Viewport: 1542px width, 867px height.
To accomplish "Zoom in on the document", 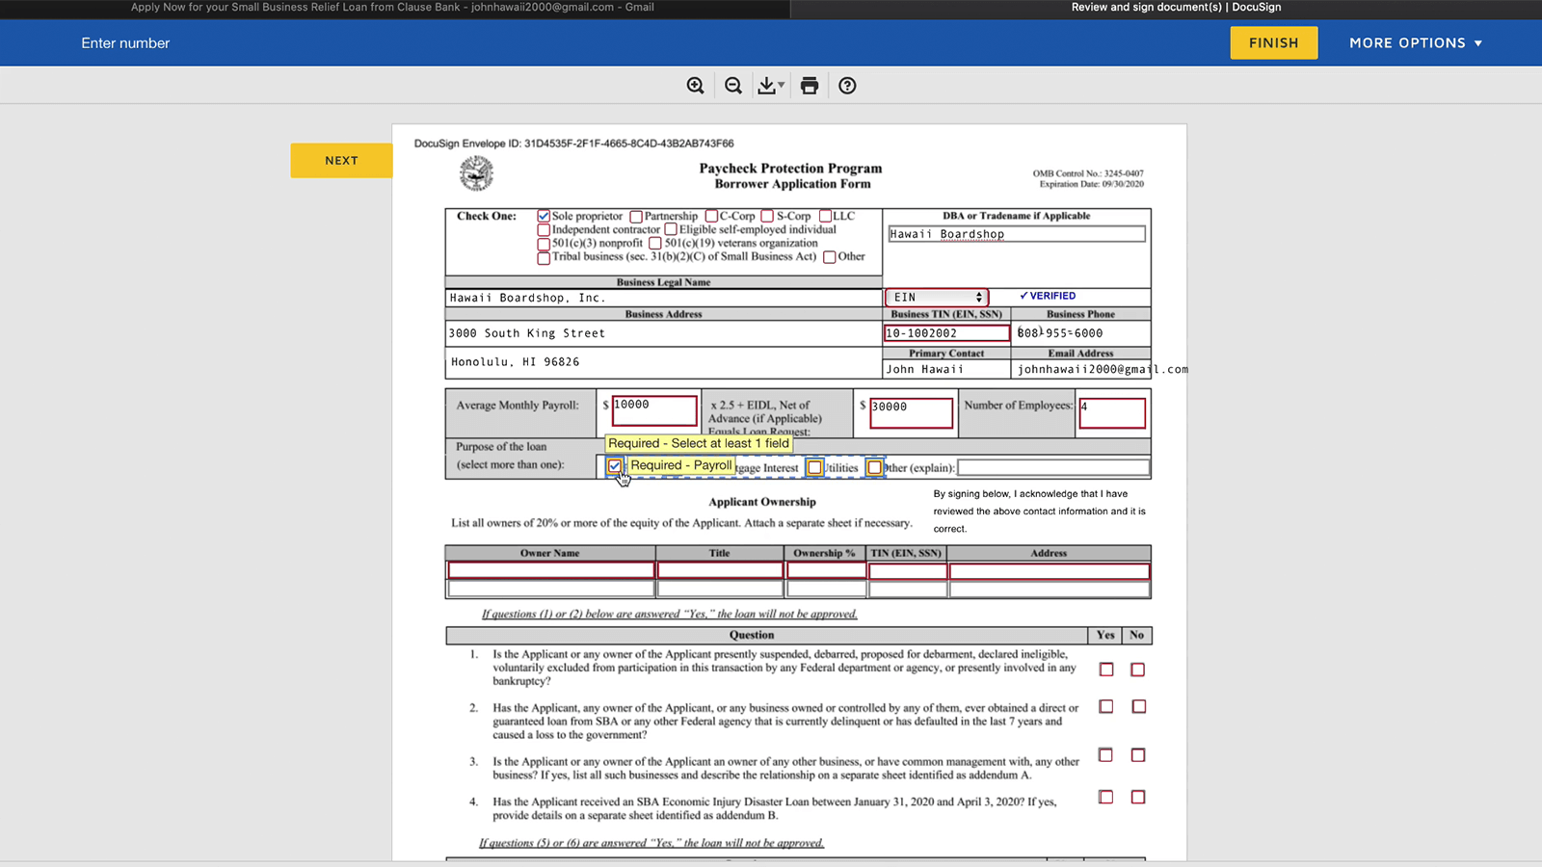I will 695,86.
